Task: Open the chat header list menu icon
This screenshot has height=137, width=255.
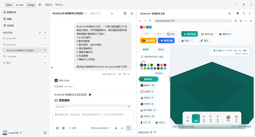Action: (x=132, y=13)
